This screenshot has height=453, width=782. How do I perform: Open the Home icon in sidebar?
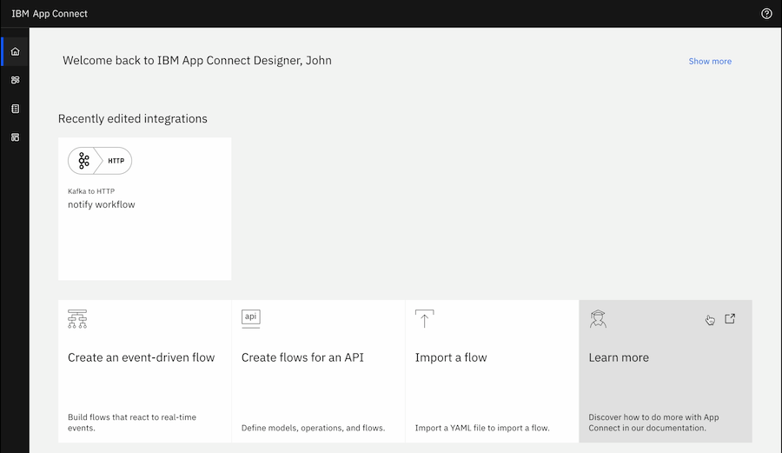[x=15, y=51]
